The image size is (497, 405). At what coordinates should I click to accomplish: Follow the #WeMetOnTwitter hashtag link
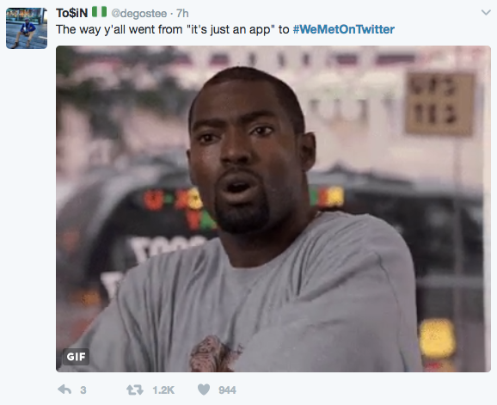pos(344,29)
